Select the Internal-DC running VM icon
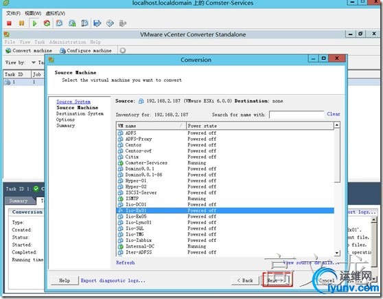Image resolution: width=383 pixels, height=299 pixels. click(120, 246)
